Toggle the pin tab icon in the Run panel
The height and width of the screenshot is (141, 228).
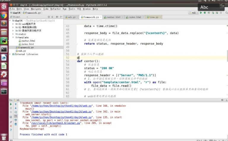click(x=11, y=122)
